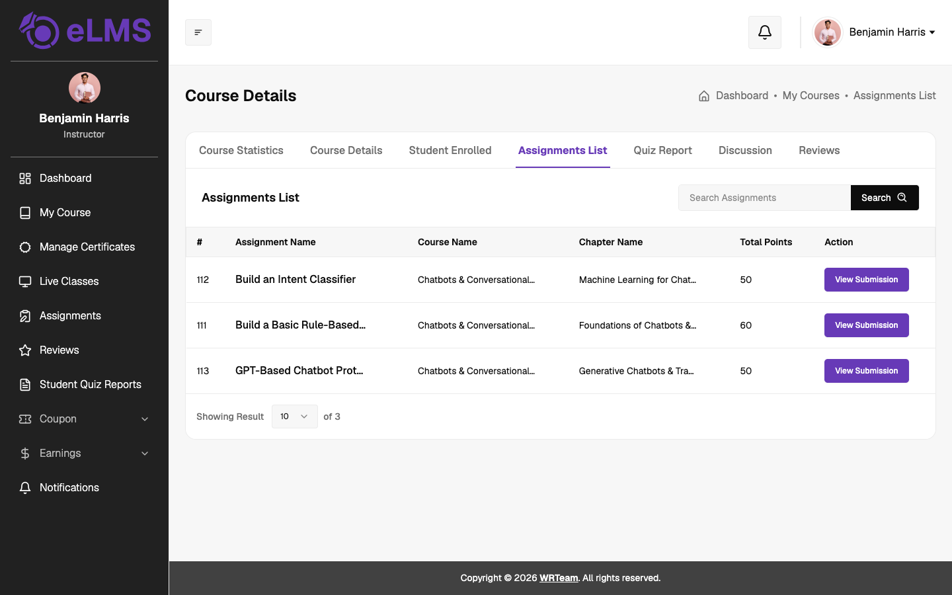
Task: Click the Coupon ticket icon
Action: (x=25, y=419)
